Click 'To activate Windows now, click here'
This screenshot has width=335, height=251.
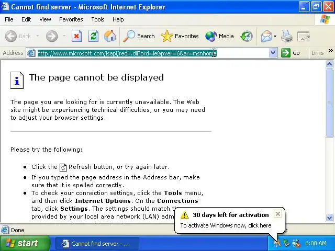click(226, 225)
